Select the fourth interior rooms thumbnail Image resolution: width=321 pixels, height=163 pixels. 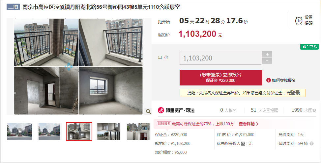(109, 131)
